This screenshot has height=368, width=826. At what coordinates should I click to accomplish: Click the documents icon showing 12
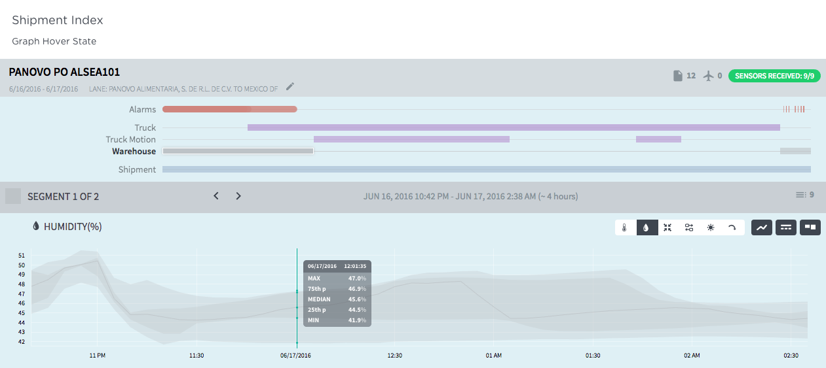tap(678, 76)
